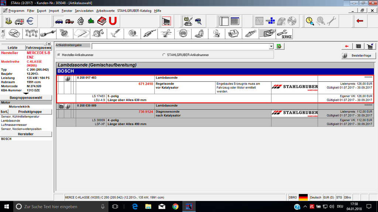The image size is (378, 212).
Task: Expand vehicle details with black arrow
Action: [x=26, y=93]
